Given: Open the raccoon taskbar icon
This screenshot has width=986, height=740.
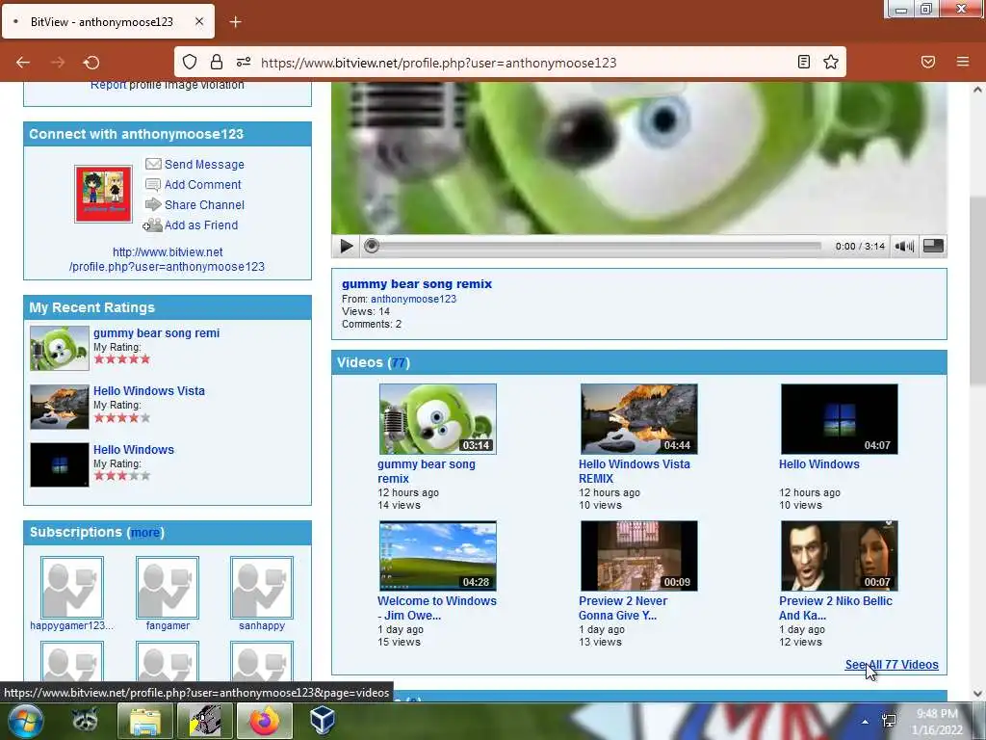Looking at the screenshot, I should click(85, 721).
